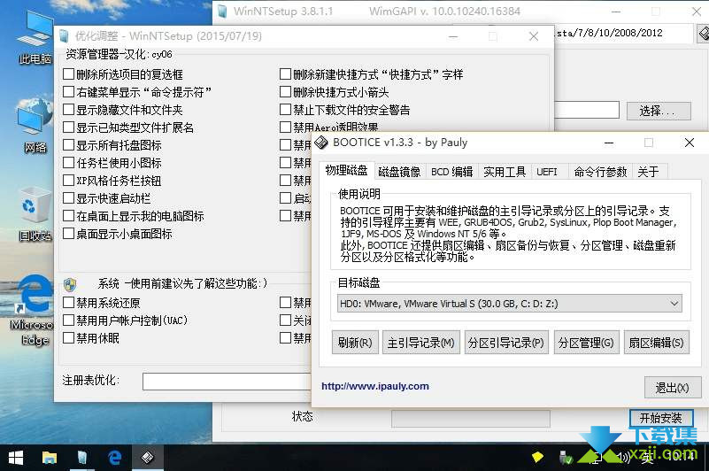This screenshot has width=709, height=471.
Task: Click the 状态 progress bar
Action: (471, 419)
